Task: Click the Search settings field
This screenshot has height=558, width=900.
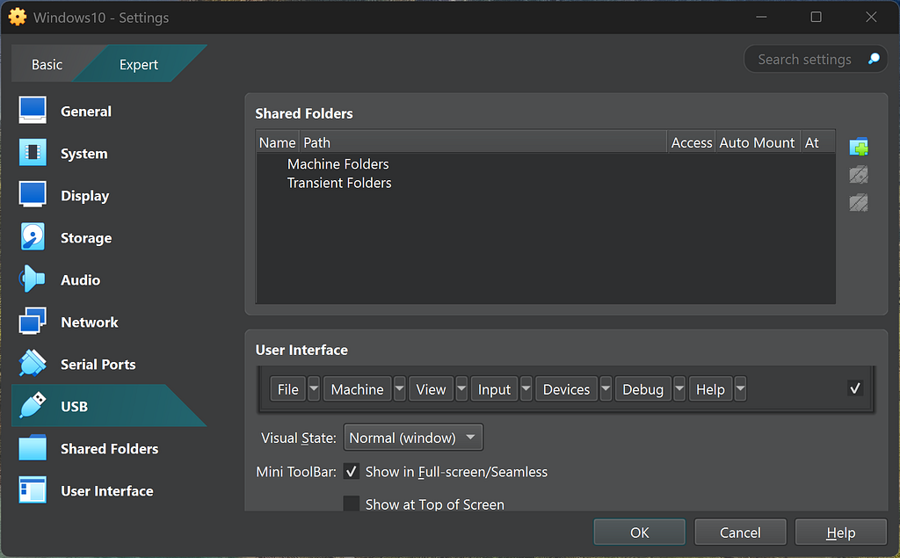Action: (804, 60)
